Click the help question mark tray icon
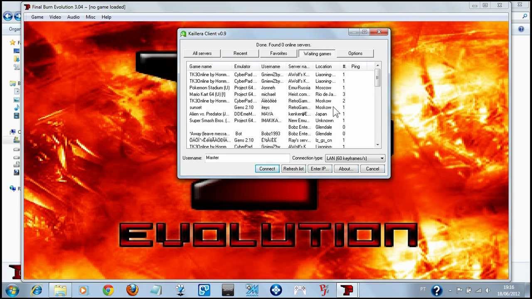The width and height of the screenshot is (532, 299). (436, 290)
